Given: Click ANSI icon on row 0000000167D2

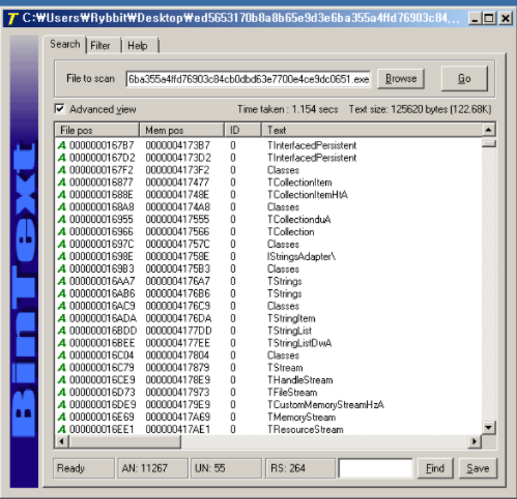Looking at the screenshot, I should point(62,158).
